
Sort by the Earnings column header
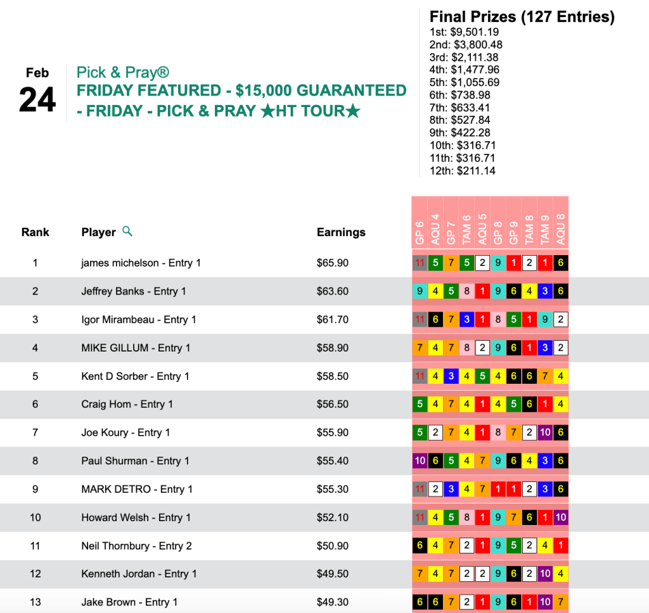click(341, 232)
